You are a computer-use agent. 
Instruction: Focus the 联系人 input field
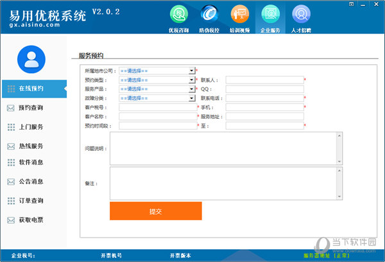coord(264,80)
